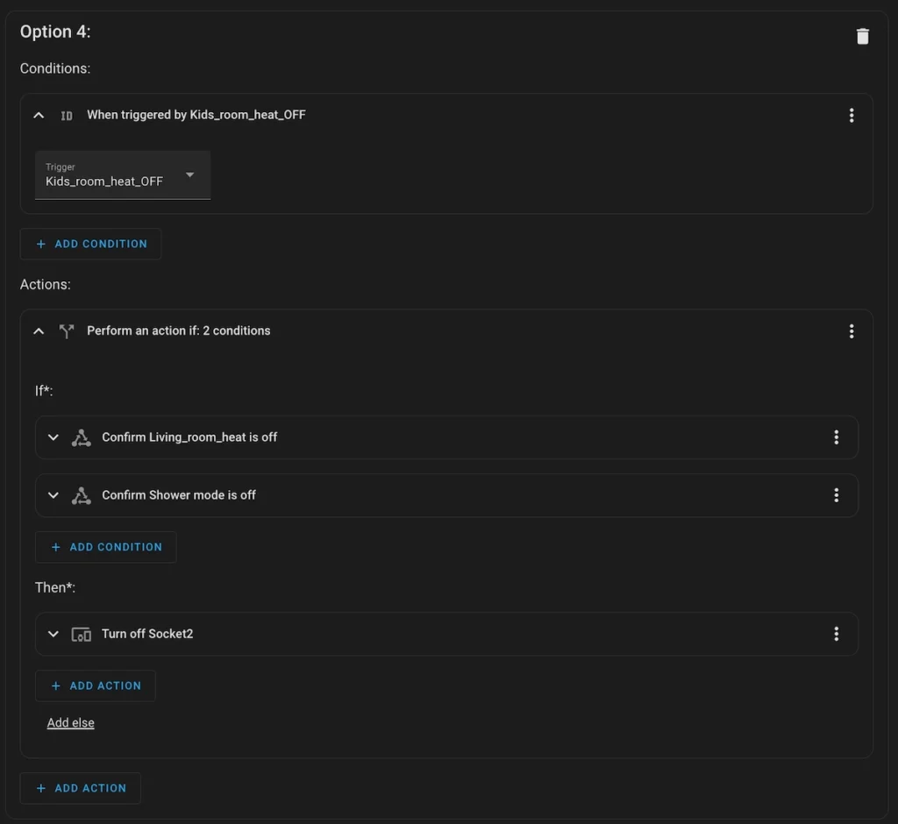
Task: Click Add Condition under Option 4 conditions
Action: pos(91,244)
